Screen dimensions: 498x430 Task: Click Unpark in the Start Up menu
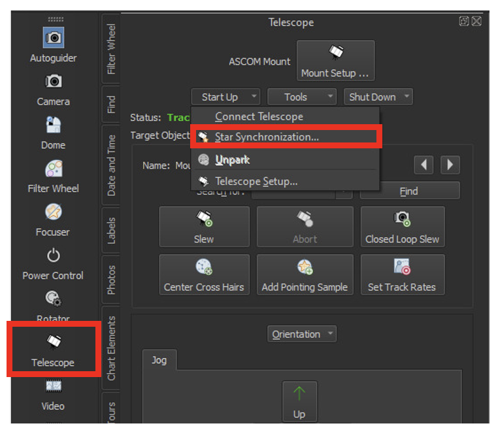[232, 160]
